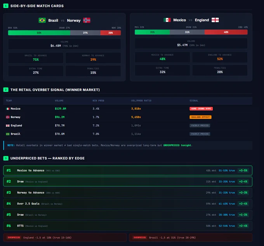The height and width of the screenshot is (246, 264).
Task: Open the #6 BTTS row
Action: 128,226
